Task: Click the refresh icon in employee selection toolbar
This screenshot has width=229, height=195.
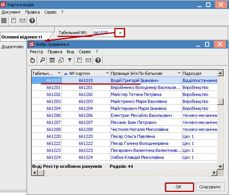Action: [x=33, y=60]
